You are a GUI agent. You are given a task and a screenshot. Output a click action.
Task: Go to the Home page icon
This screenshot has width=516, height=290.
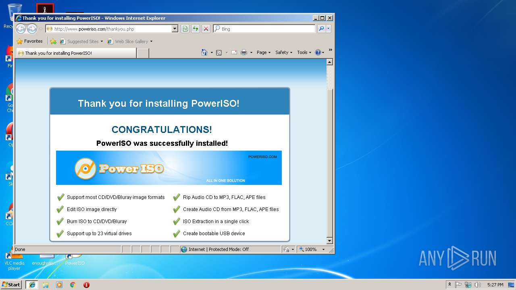pos(204,52)
